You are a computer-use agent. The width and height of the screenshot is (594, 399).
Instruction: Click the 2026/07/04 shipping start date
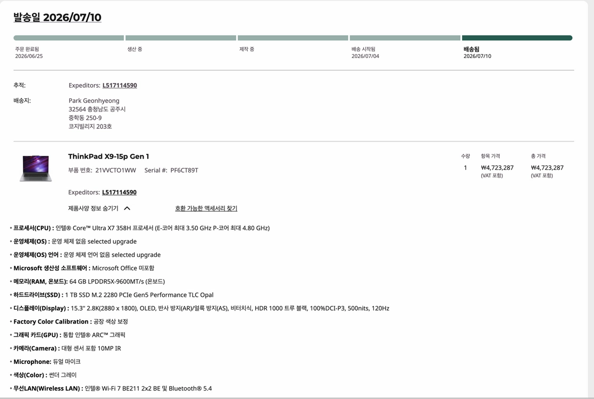click(x=365, y=56)
